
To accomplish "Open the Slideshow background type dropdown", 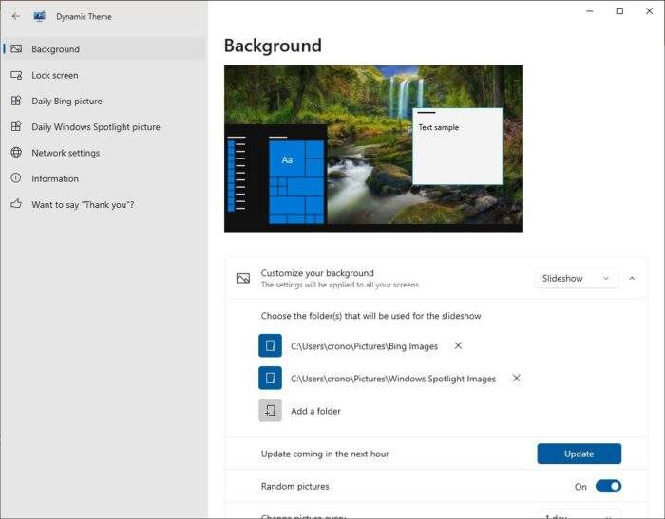I will point(577,278).
